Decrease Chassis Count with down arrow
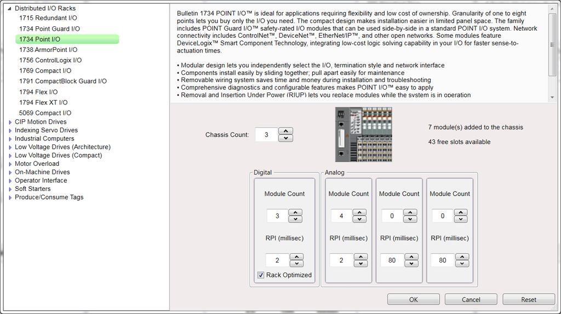This screenshot has height=314, width=561. point(285,138)
